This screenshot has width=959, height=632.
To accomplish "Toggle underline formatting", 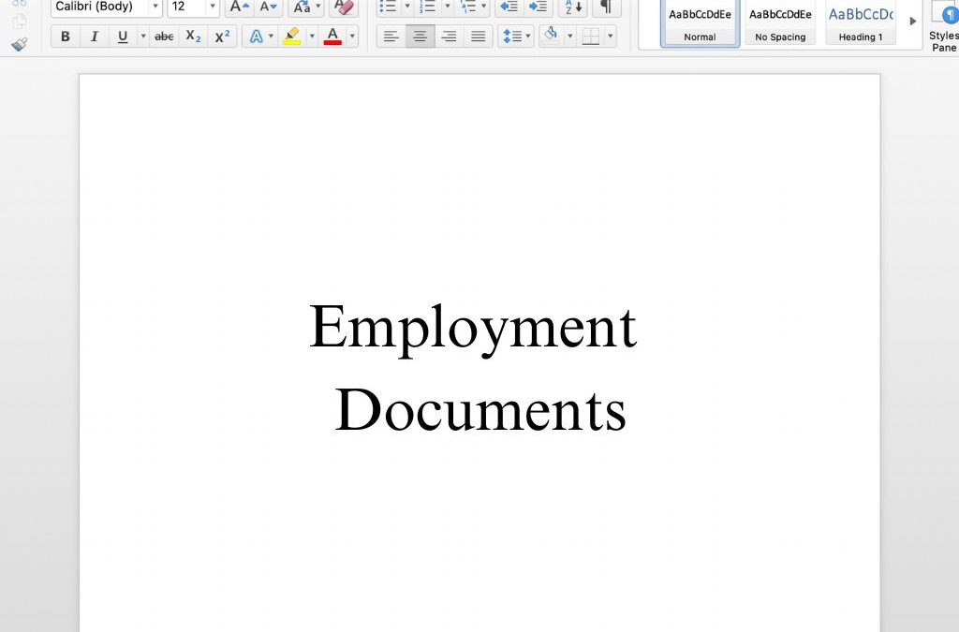I will [123, 37].
